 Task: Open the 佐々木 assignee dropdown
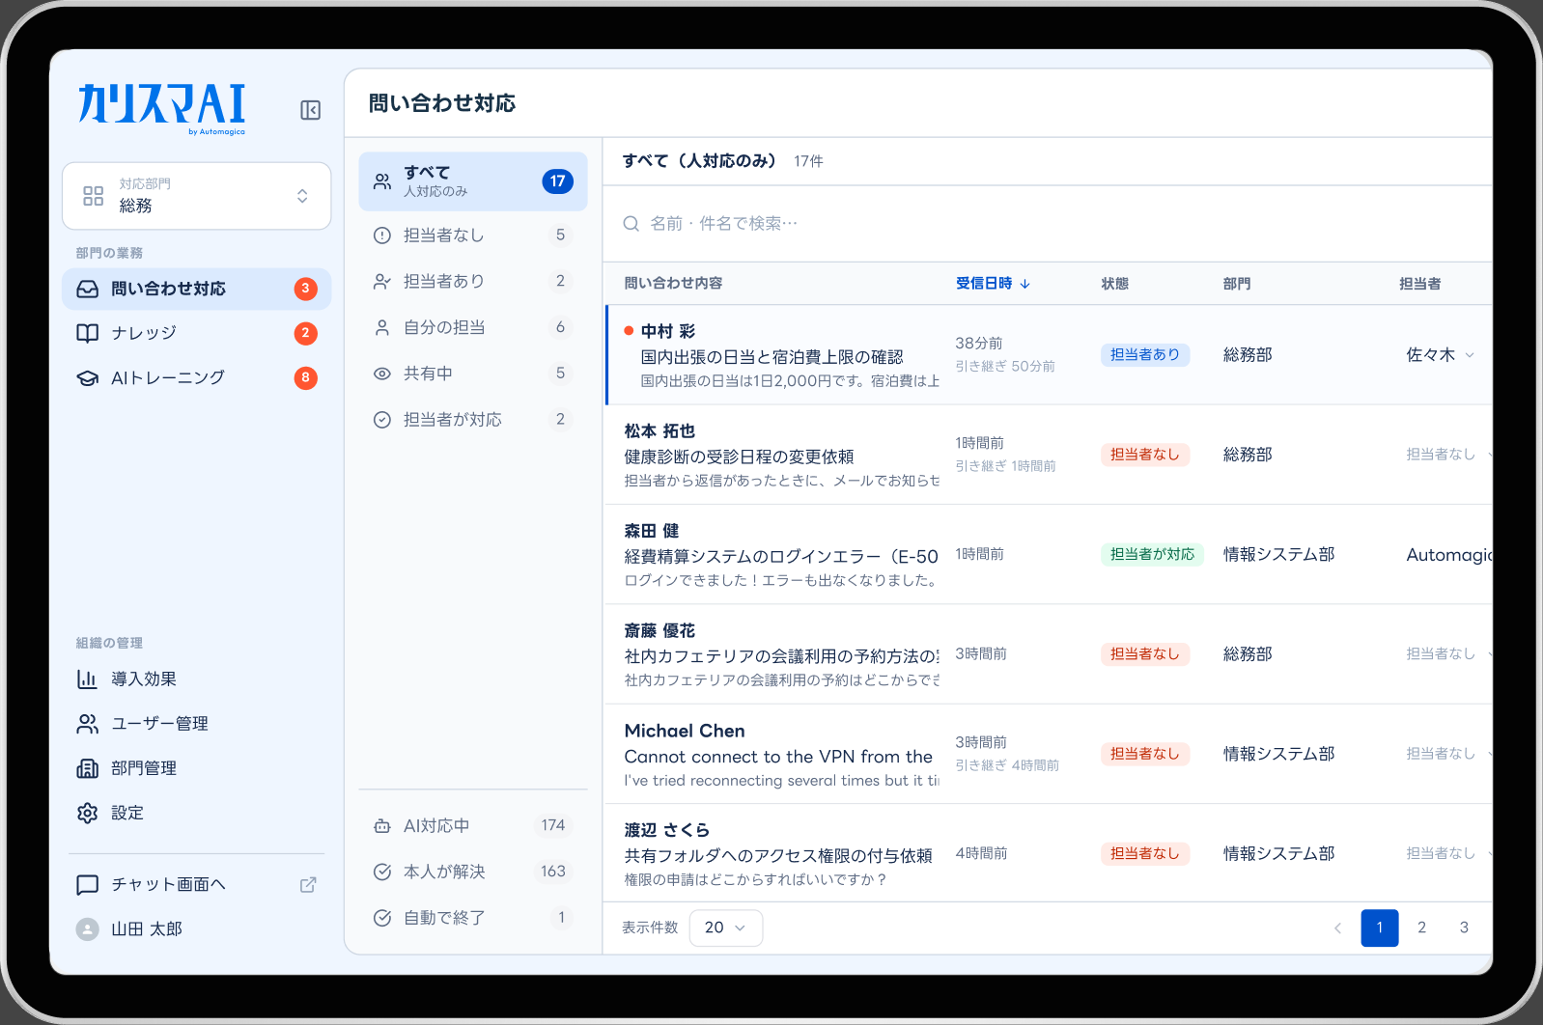tap(1440, 355)
